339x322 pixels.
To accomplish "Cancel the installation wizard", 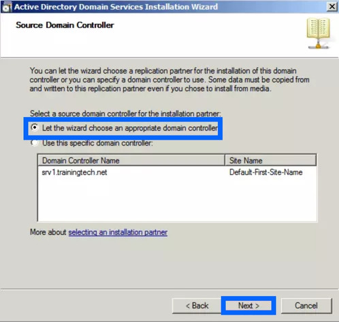I will click(306, 306).
